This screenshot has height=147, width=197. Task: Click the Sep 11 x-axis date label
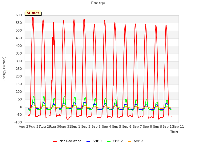pyautogui.click(x=179, y=126)
